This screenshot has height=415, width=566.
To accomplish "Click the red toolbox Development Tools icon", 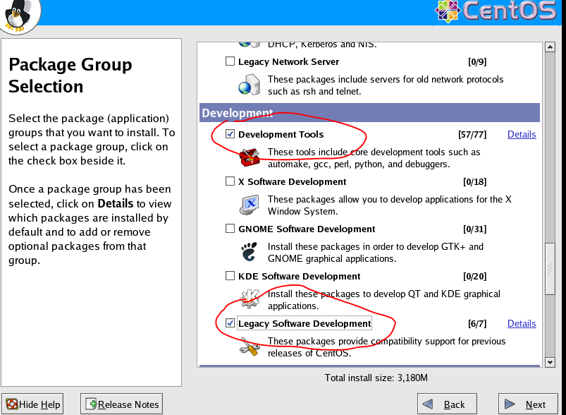I will click(250, 157).
